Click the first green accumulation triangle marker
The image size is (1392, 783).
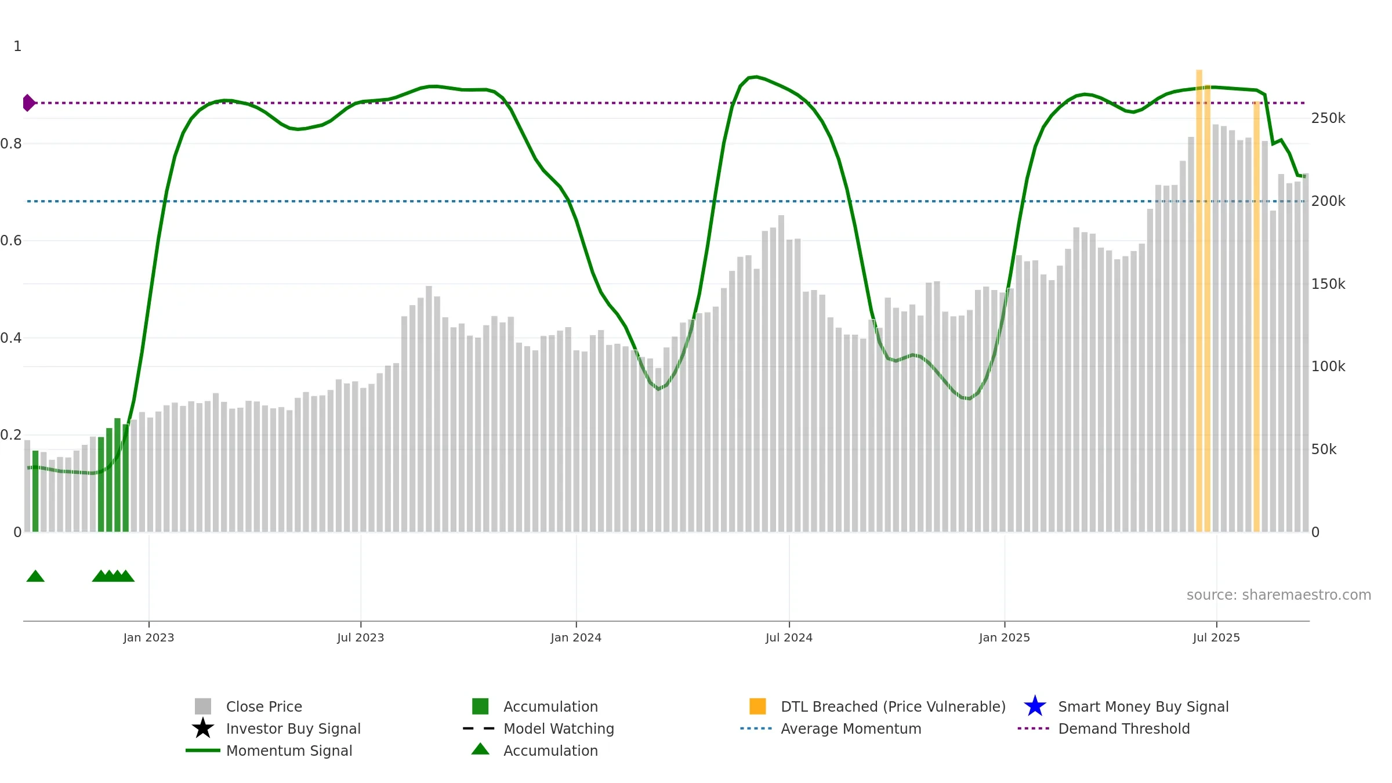(x=35, y=576)
